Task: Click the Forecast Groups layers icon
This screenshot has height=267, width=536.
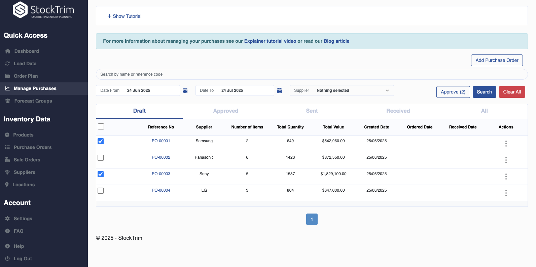Action: coord(8,101)
